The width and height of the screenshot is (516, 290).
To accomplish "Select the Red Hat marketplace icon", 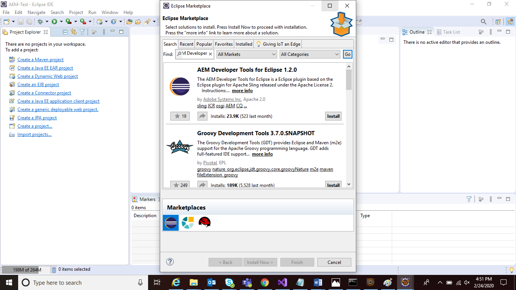I will [x=204, y=222].
